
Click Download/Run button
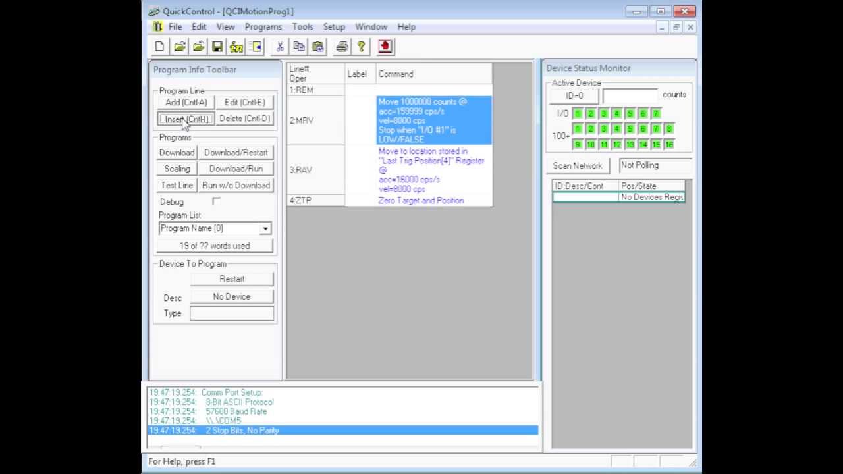click(x=236, y=169)
